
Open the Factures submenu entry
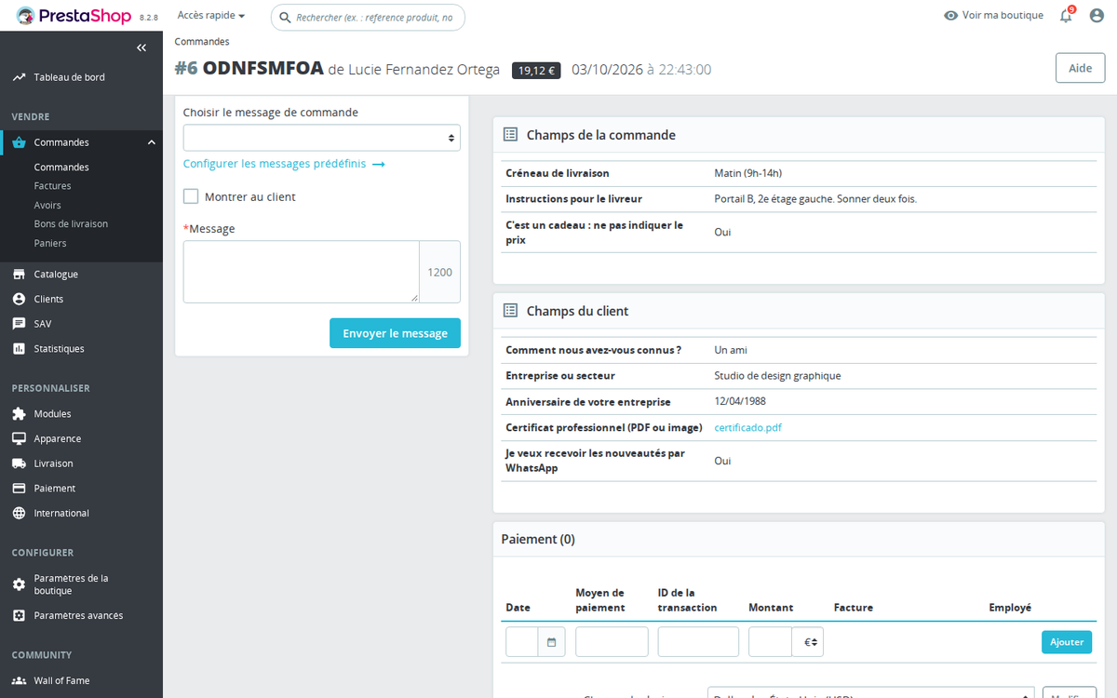pyautogui.click(x=52, y=186)
